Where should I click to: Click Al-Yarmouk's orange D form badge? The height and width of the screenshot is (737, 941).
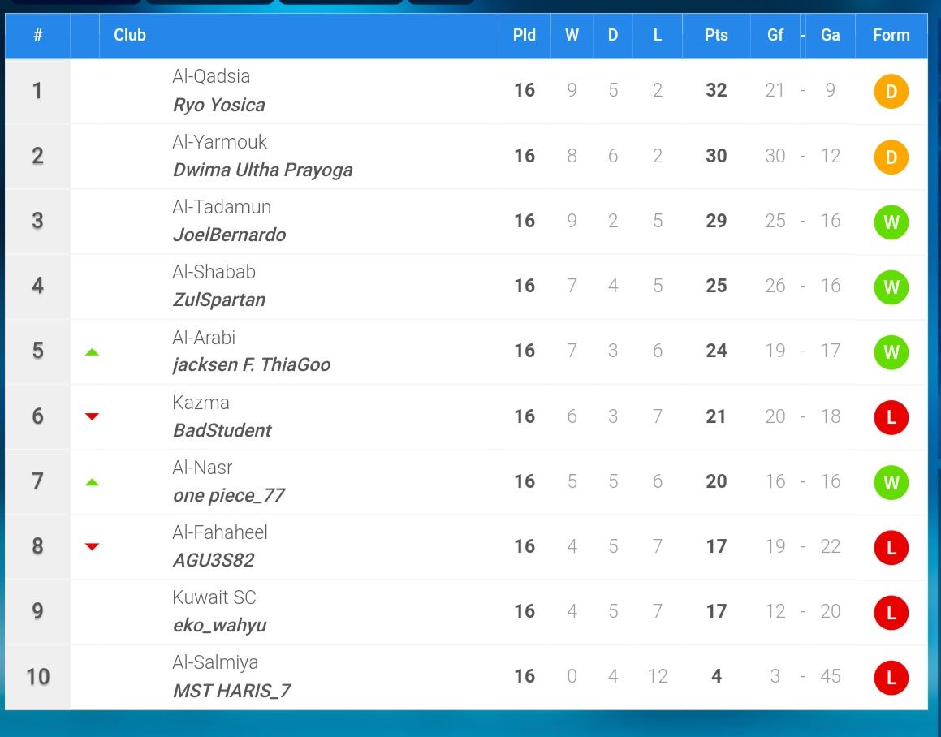tap(891, 157)
